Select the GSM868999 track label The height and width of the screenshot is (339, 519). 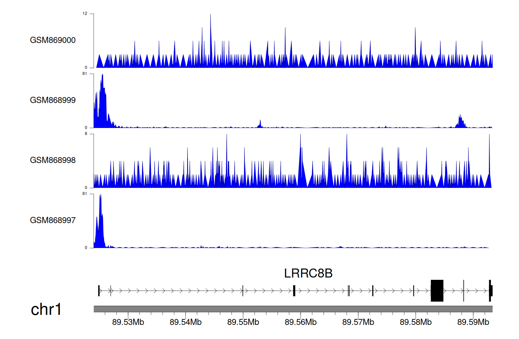click(53, 100)
